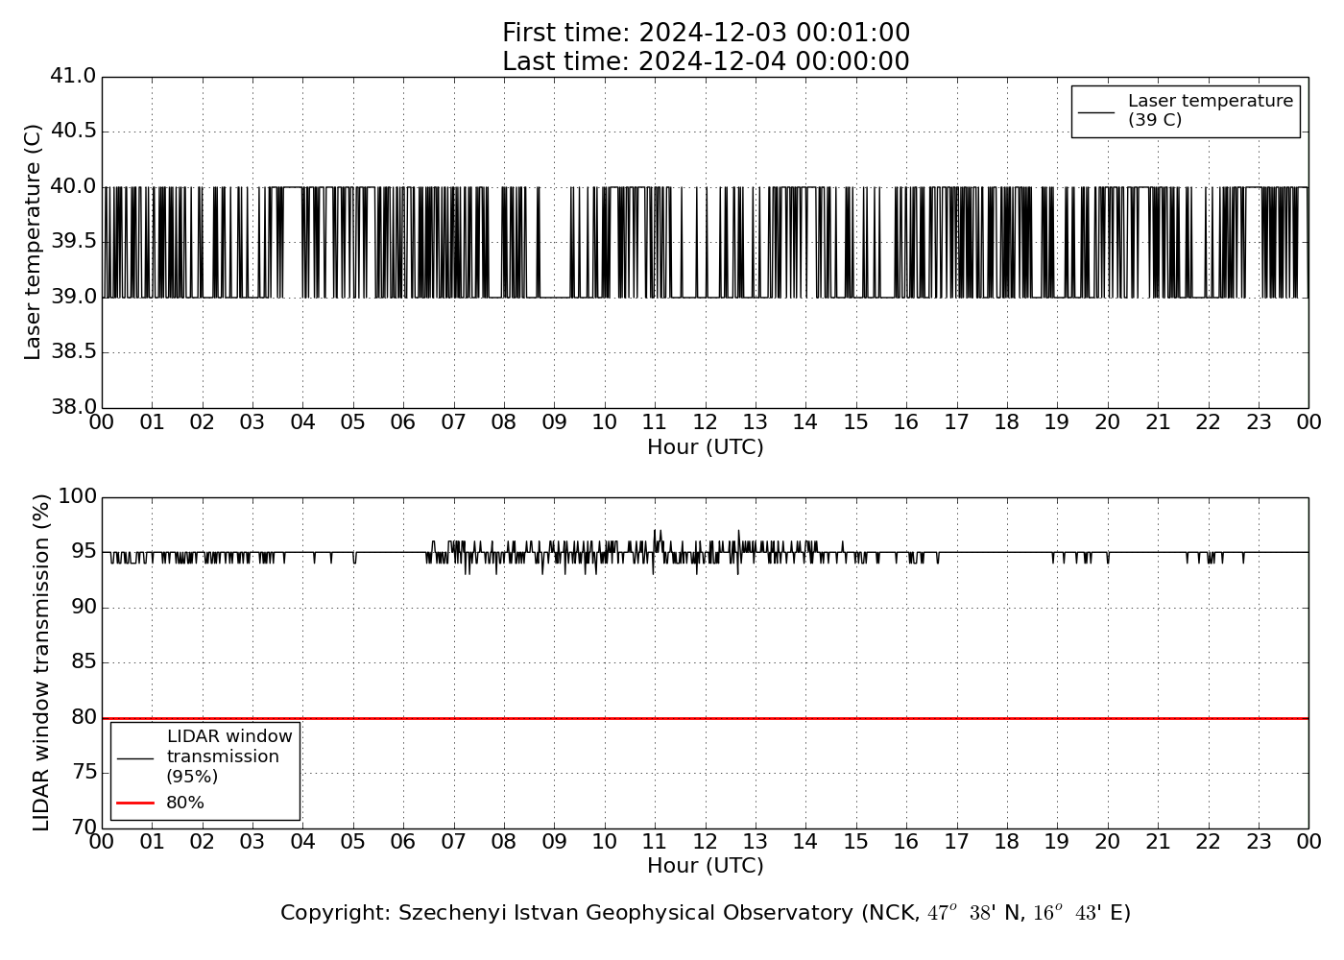
Task: Select hour 06 tick on the bottom chart
Action: pyautogui.click(x=403, y=842)
